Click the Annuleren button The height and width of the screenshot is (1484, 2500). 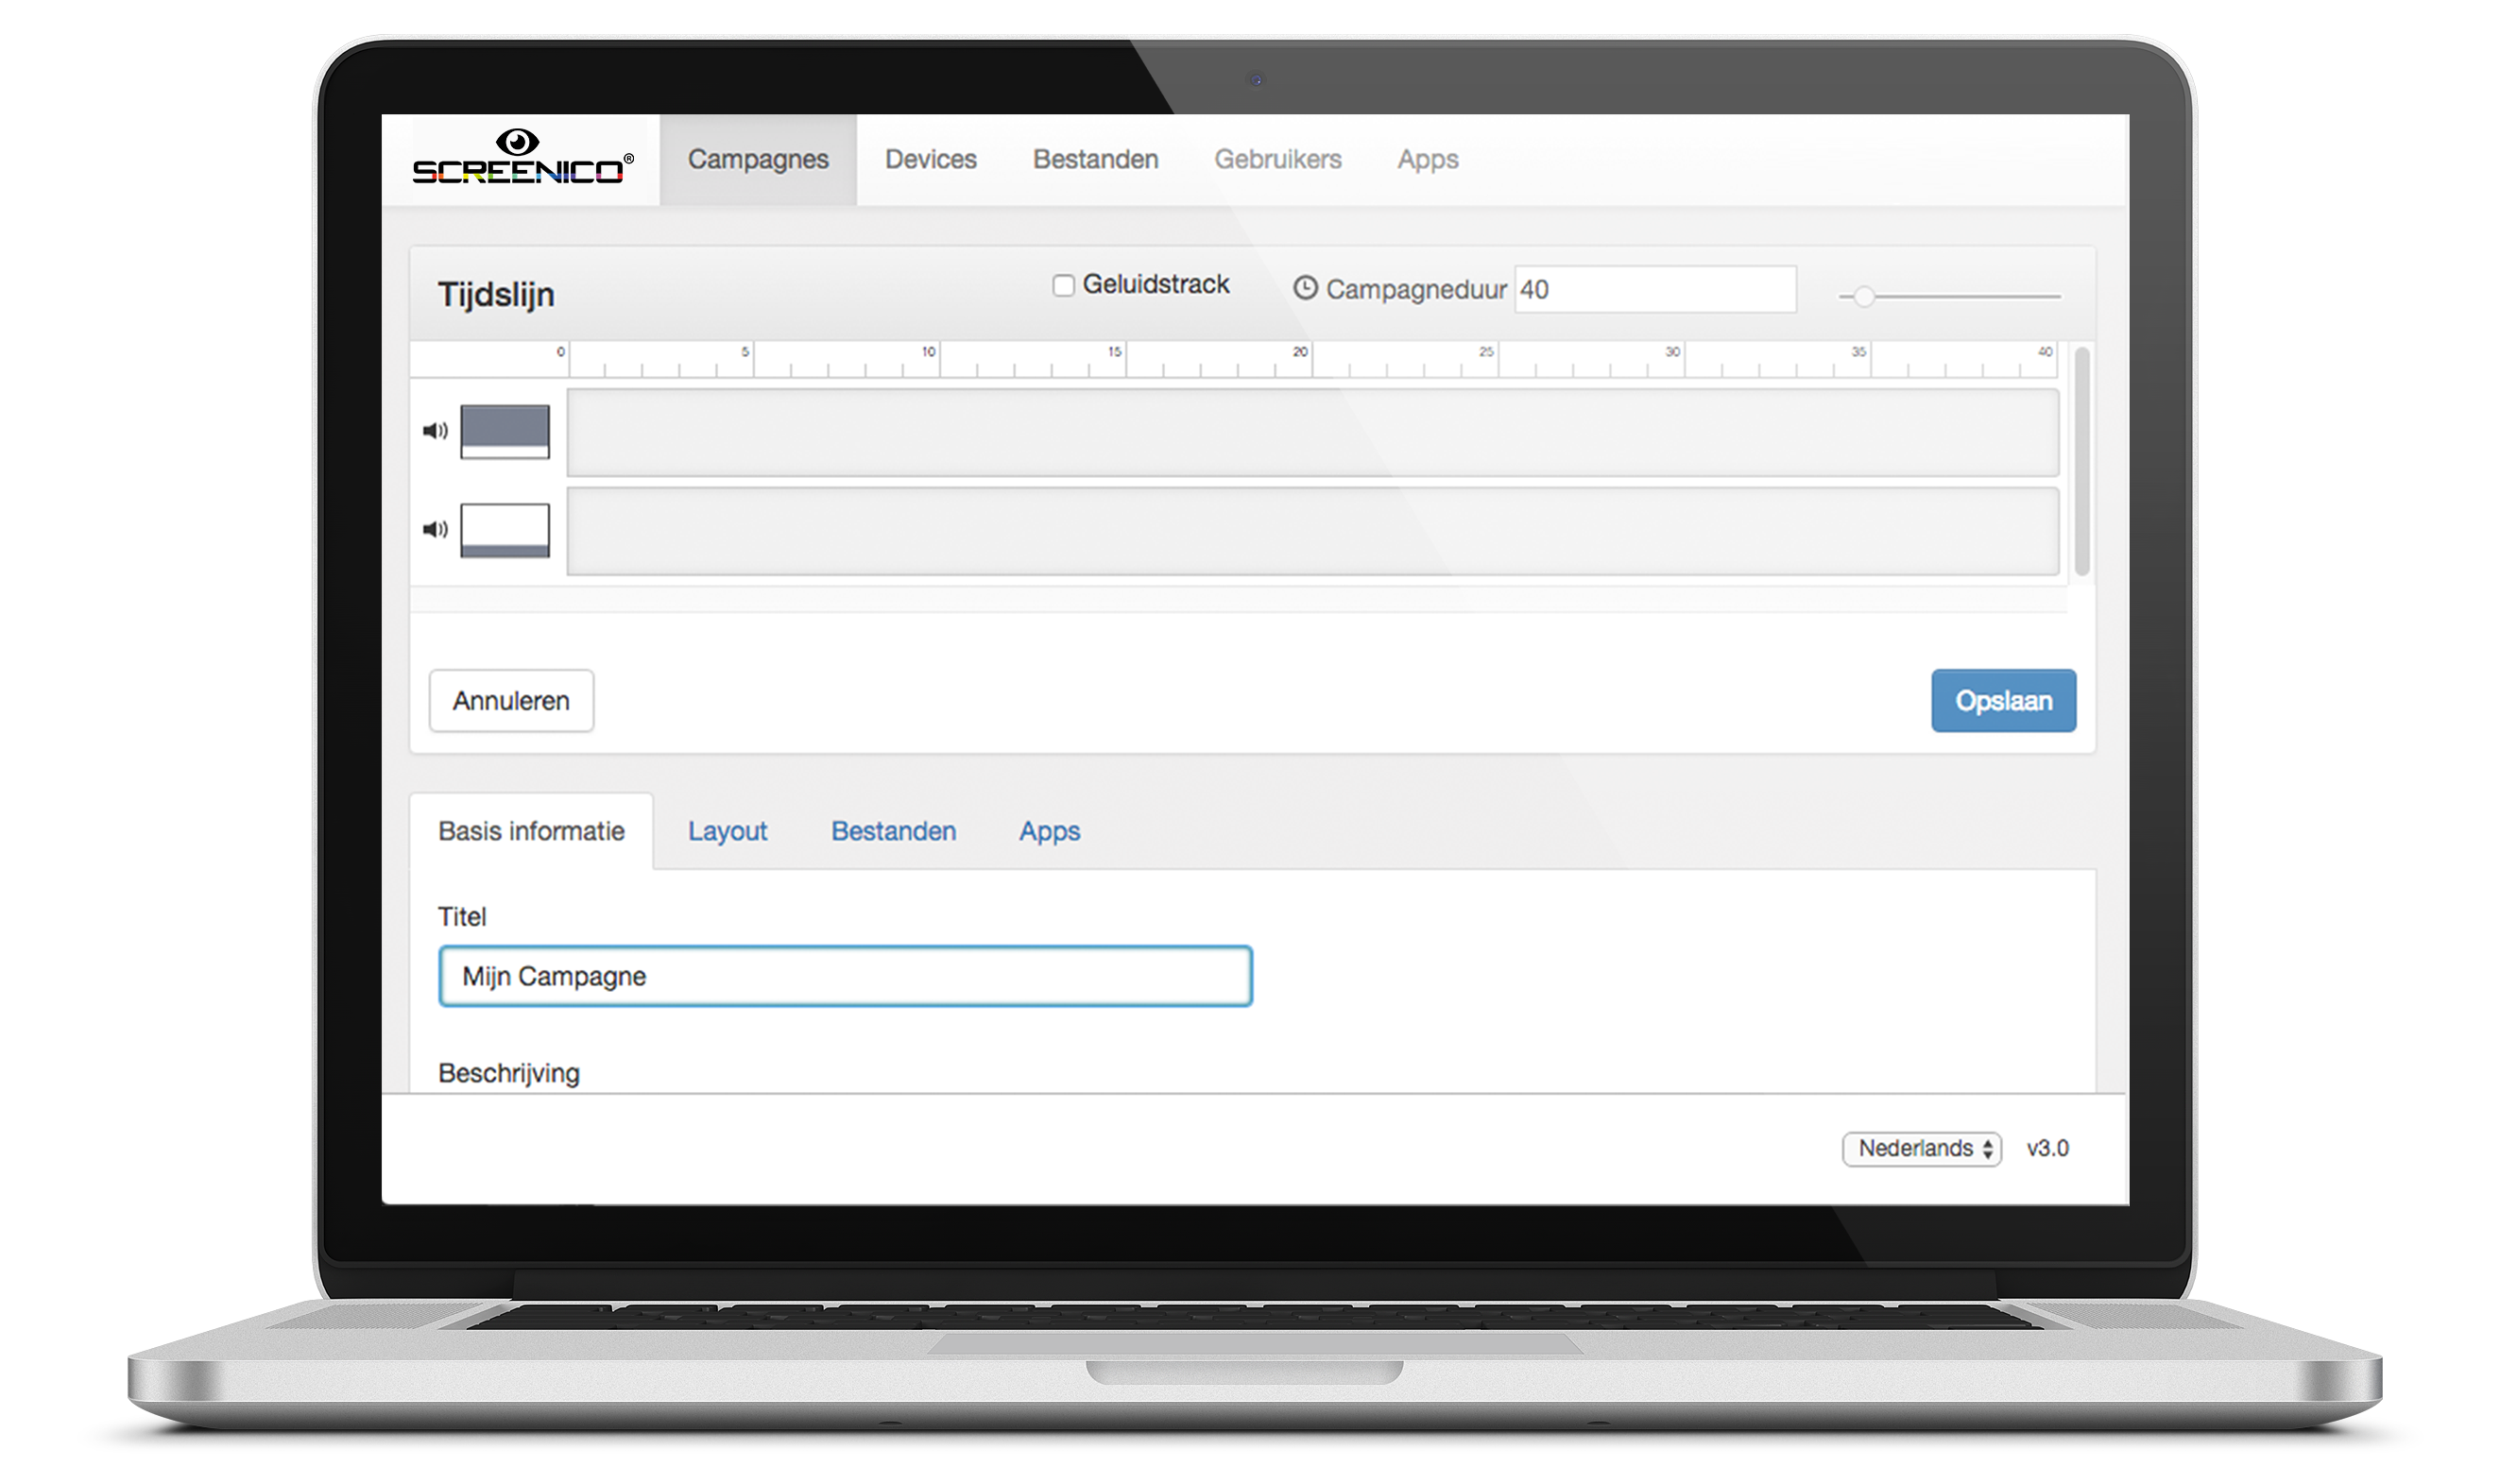(511, 701)
